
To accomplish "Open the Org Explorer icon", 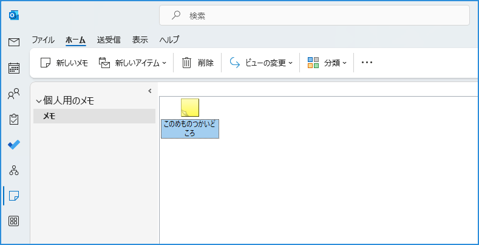I will click(x=14, y=170).
